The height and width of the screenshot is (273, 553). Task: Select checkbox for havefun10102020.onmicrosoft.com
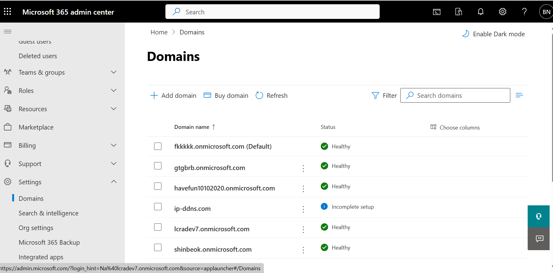click(x=158, y=186)
